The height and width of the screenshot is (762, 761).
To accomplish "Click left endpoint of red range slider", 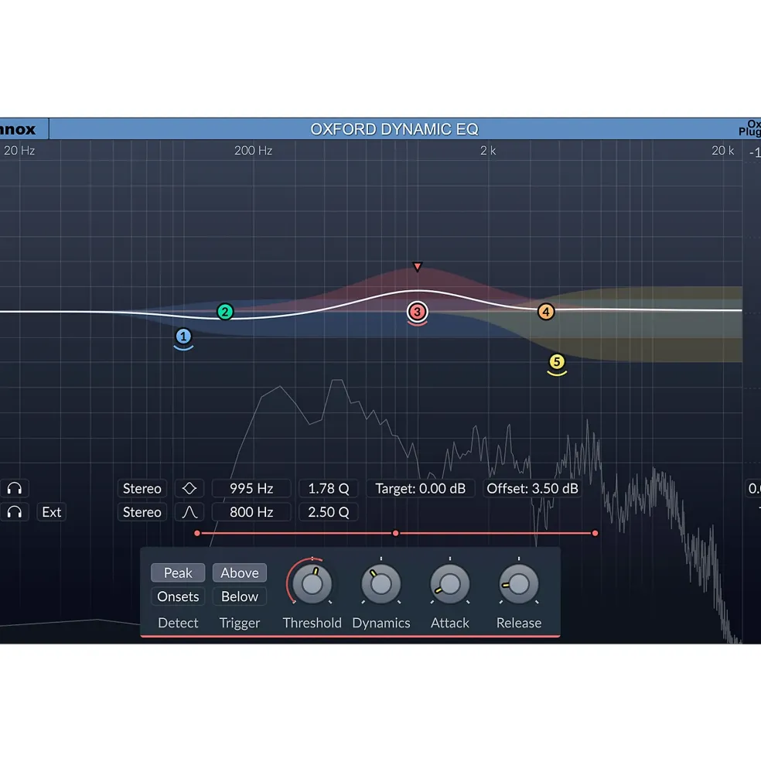I will [196, 533].
